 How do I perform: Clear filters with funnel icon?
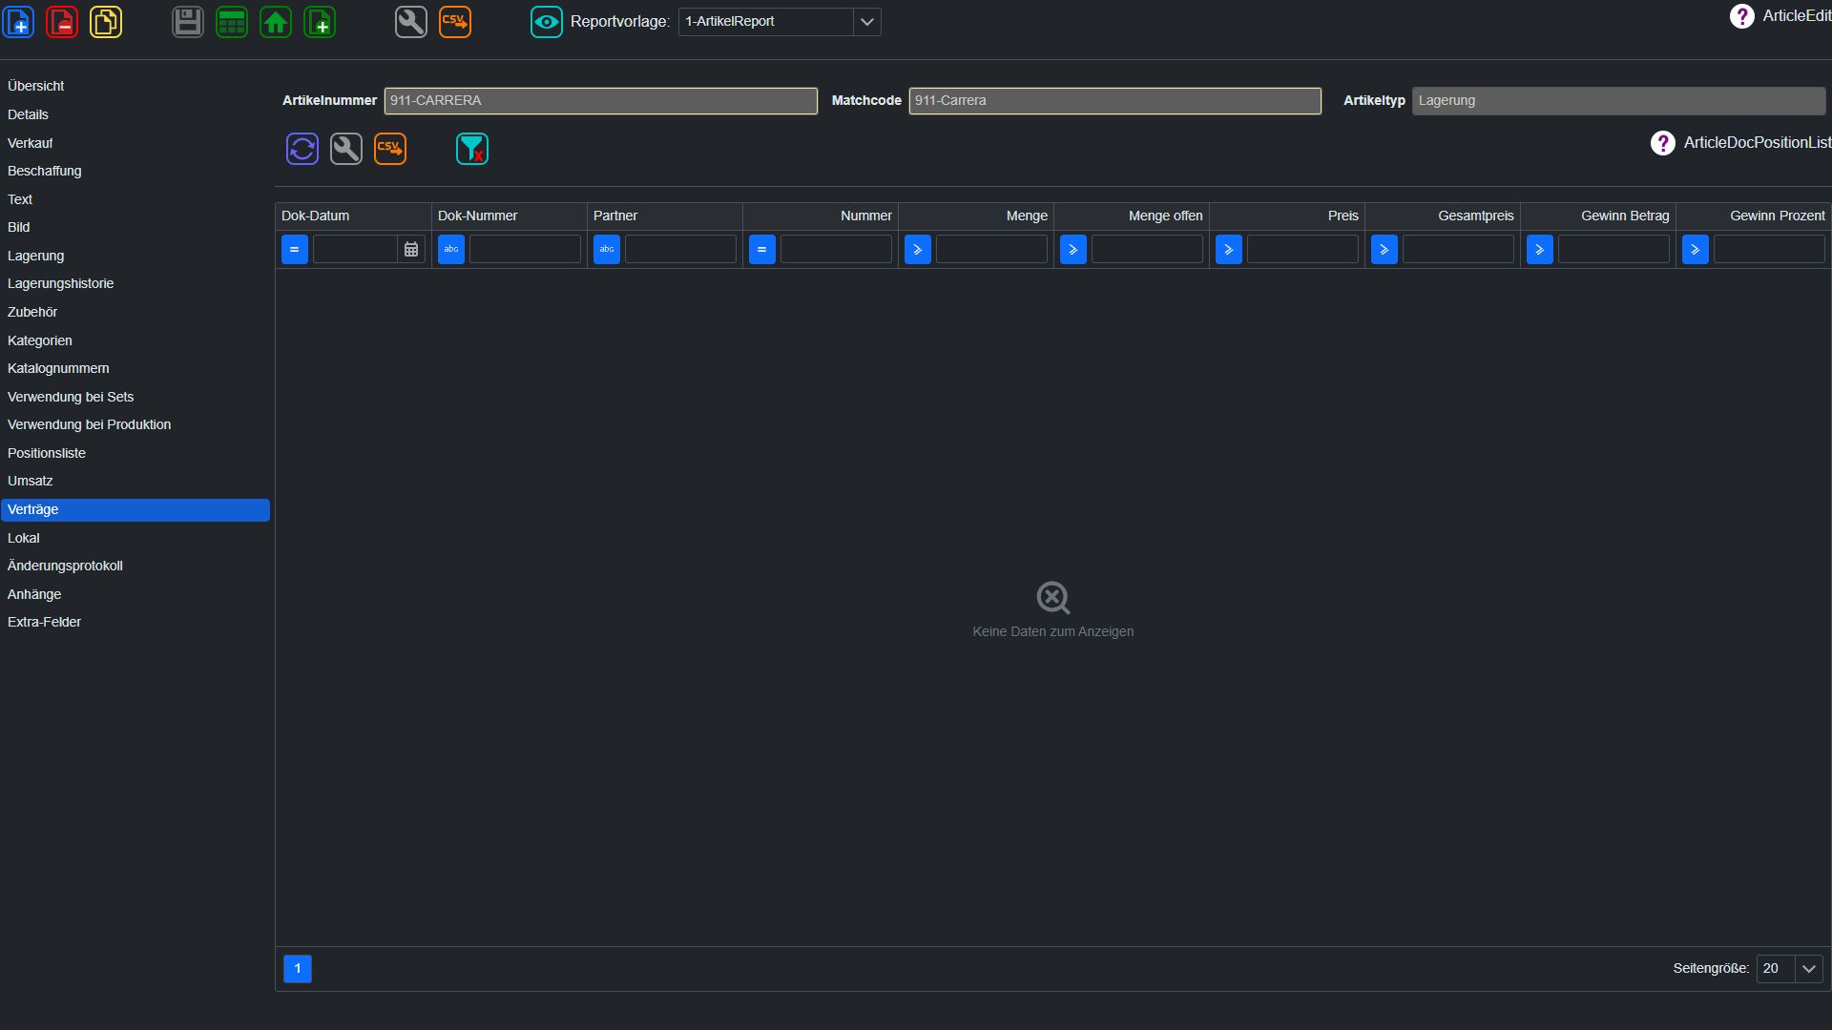(x=472, y=149)
